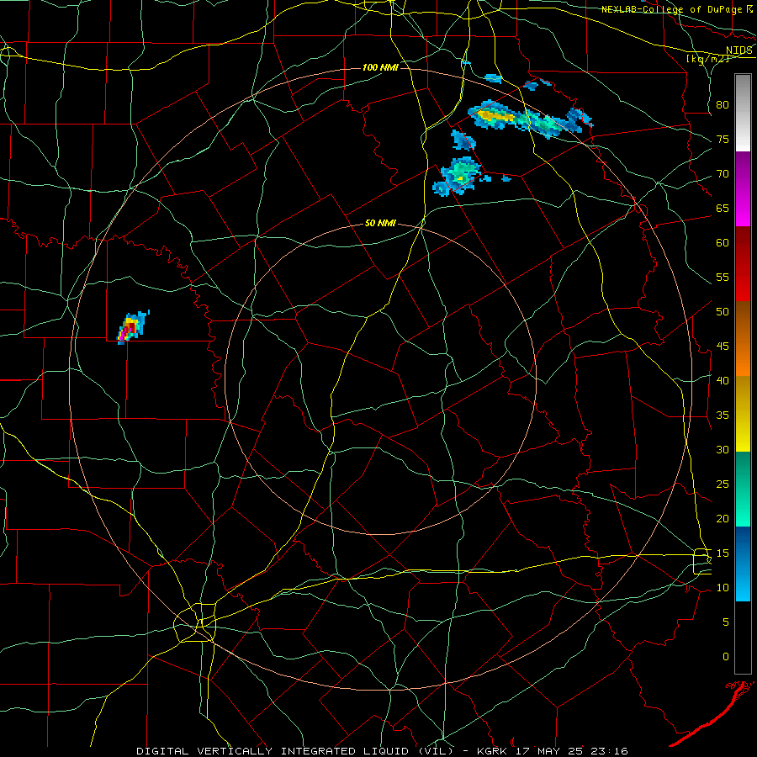Click the 30 value on the color scale
757x757 pixels.
(723, 449)
